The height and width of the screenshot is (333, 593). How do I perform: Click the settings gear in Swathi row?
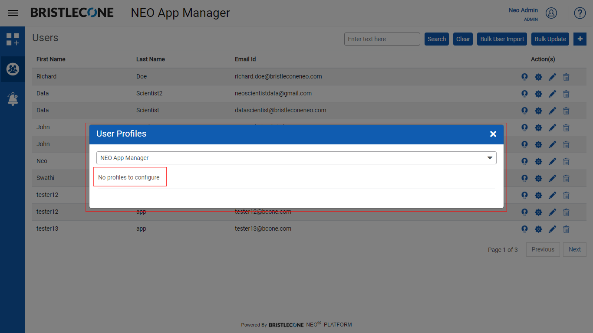click(538, 178)
